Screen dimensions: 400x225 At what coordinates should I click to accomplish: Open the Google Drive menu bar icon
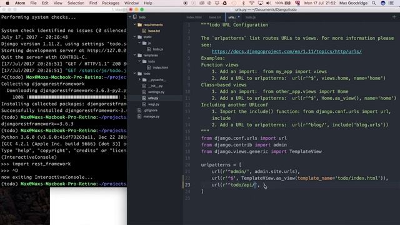tap(225, 3)
